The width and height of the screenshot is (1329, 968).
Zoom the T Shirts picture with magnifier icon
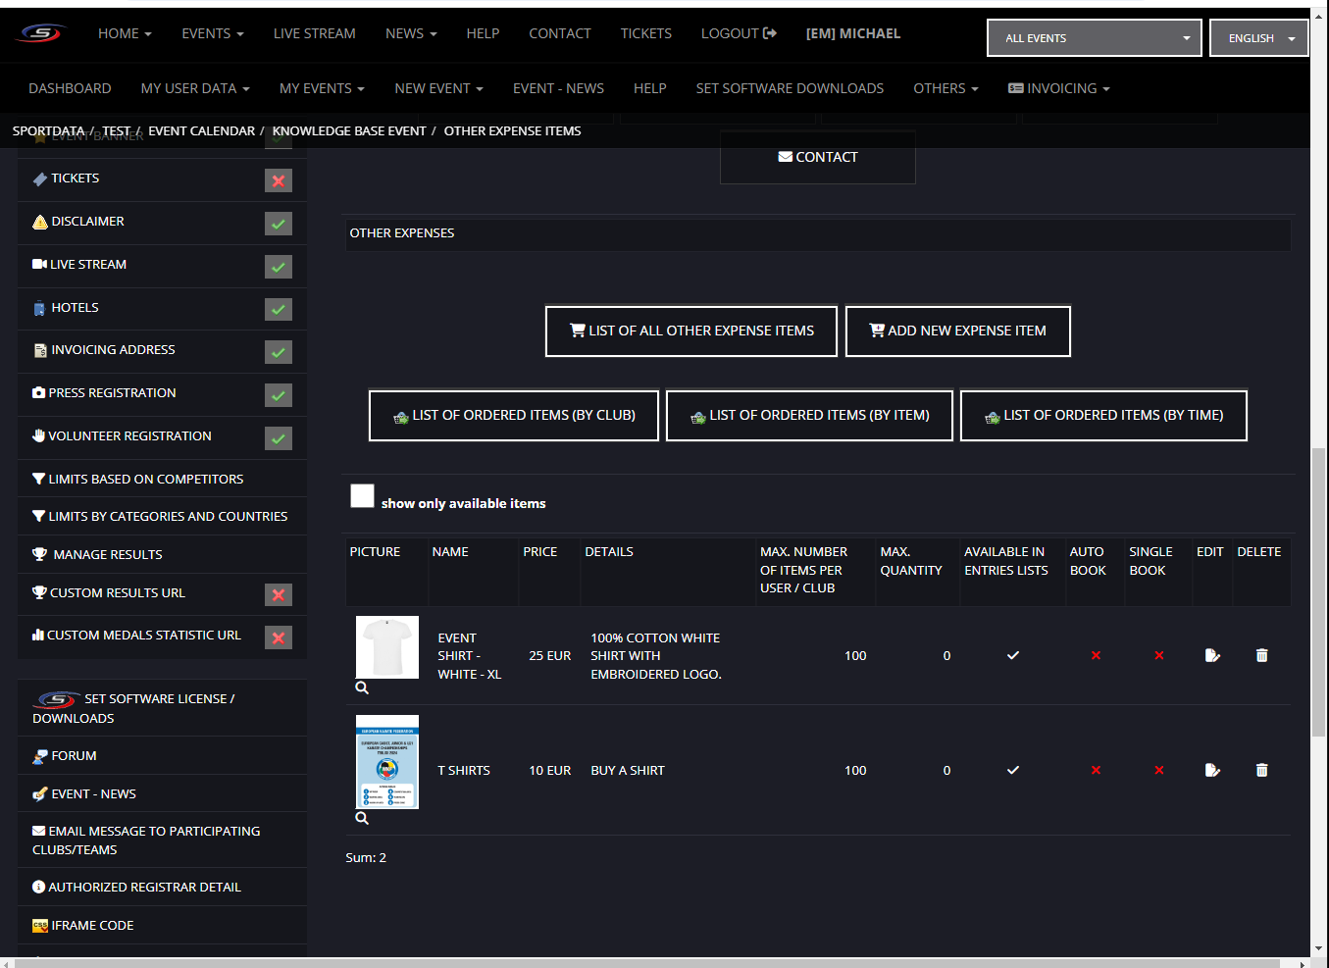(362, 818)
